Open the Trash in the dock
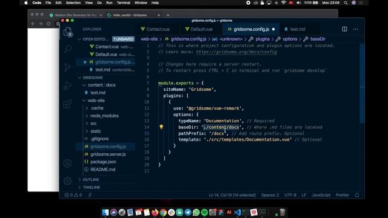The width and height of the screenshot is (388, 218). coord(283,213)
